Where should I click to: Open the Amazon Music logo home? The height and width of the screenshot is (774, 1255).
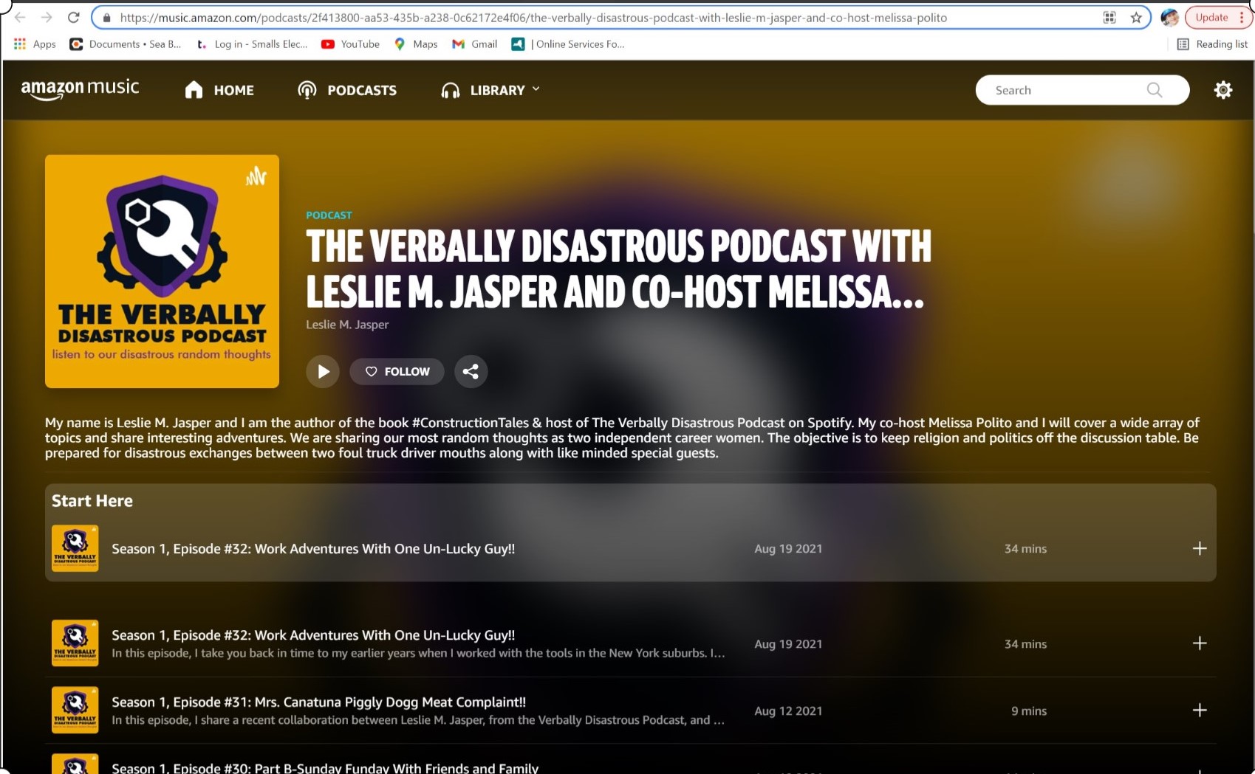pyautogui.click(x=80, y=89)
